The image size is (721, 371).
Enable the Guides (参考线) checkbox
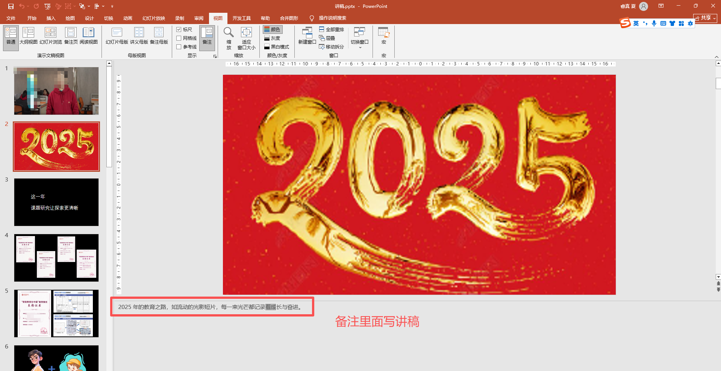(179, 47)
